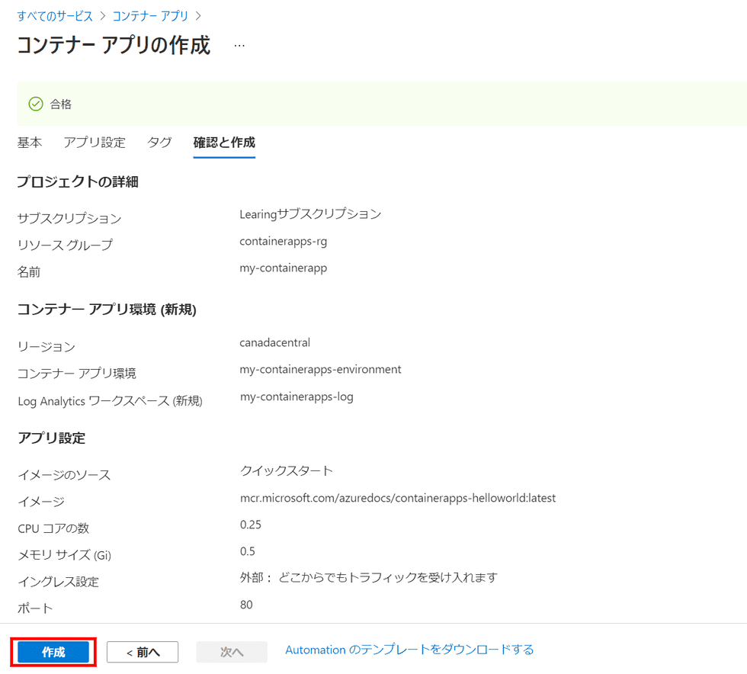The height and width of the screenshot is (674, 747).
Task: Click the リージョン field label
Action: pyautogui.click(x=46, y=347)
